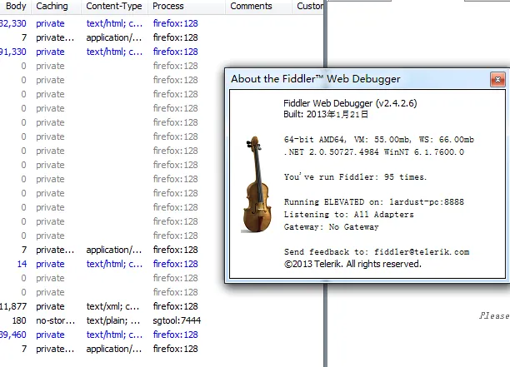
Task: Select session row with body 39,460
Action: point(162,335)
